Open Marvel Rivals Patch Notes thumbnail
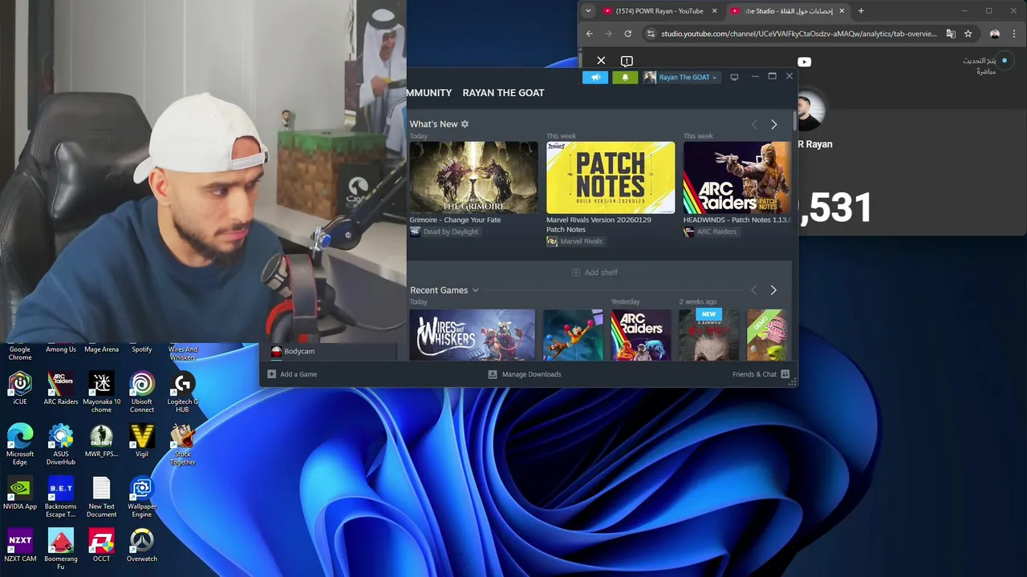 click(x=611, y=177)
